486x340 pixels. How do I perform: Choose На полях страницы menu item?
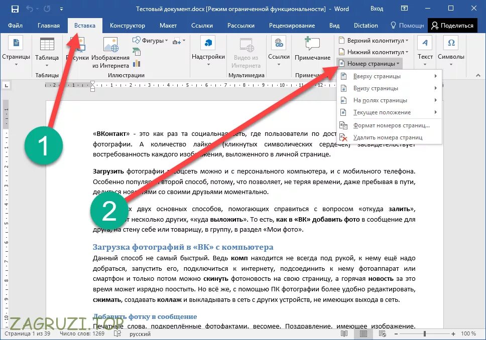pyautogui.click(x=389, y=100)
